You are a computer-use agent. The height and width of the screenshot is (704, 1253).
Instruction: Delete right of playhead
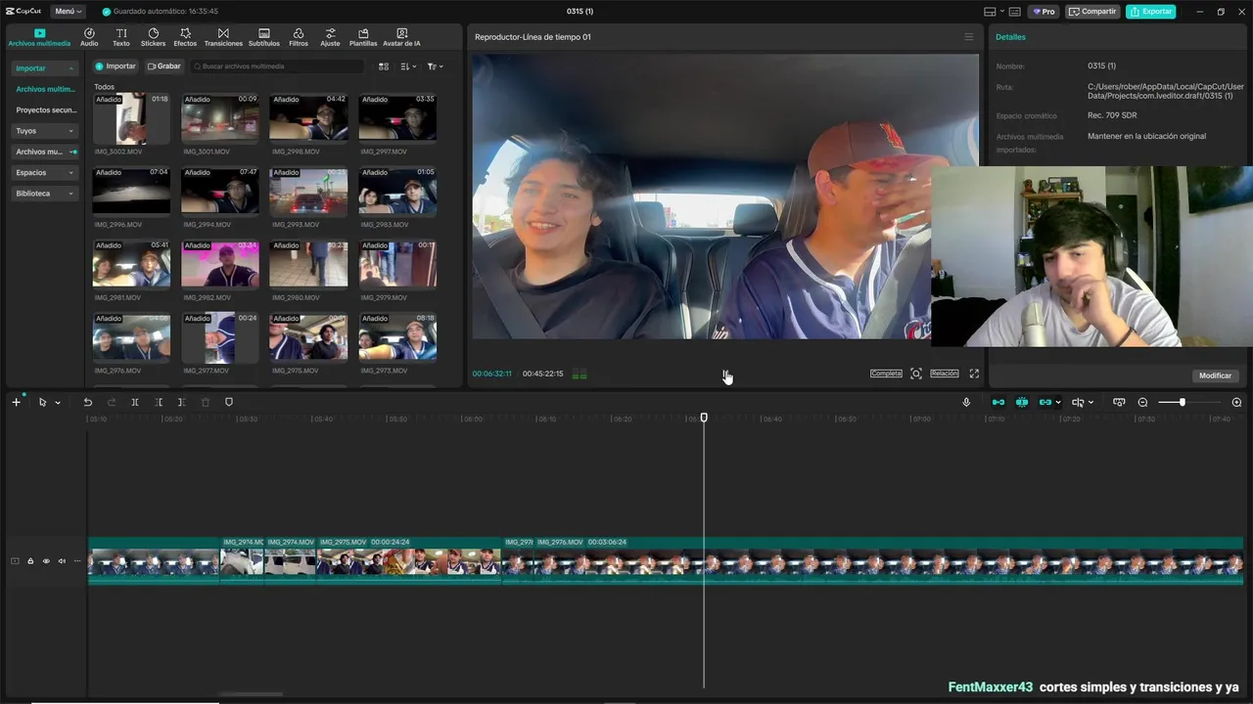pyautogui.click(x=182, y=402)
